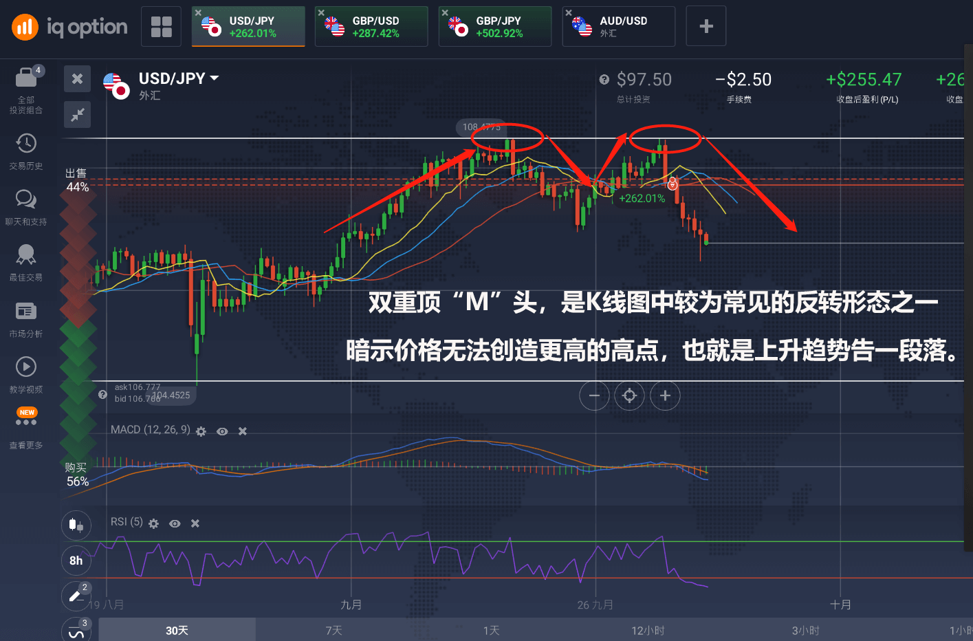The width and height of the screenshot is (973, 641).
Task: Click the fee value −$2.50
Action: [743, 80]
